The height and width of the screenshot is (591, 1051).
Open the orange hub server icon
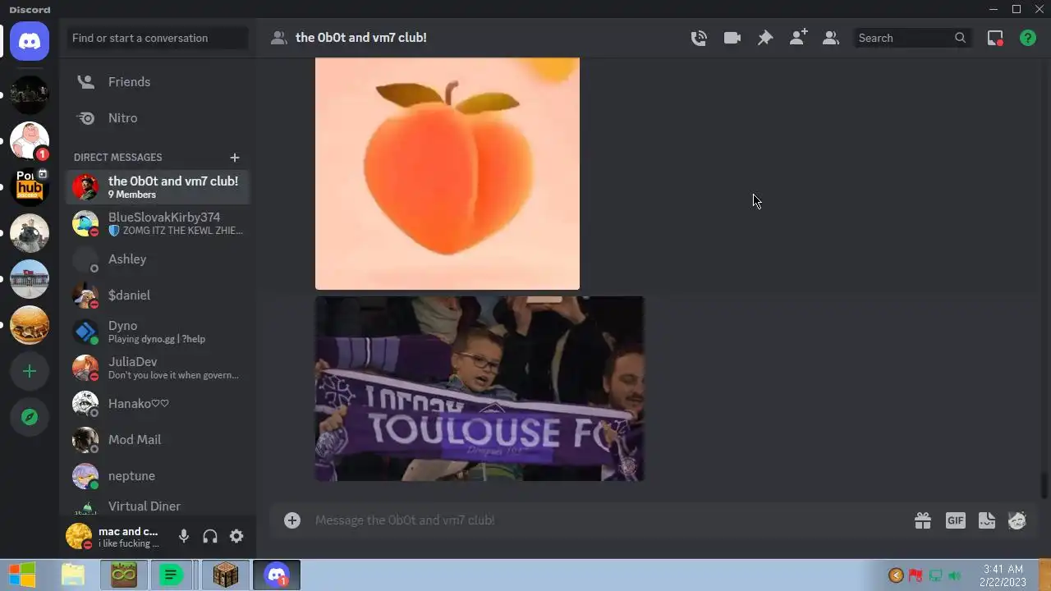tap(30, 187)
